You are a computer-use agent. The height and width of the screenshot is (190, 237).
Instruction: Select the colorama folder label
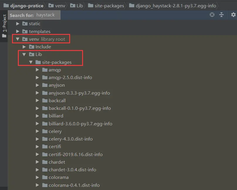pos(59,177)
